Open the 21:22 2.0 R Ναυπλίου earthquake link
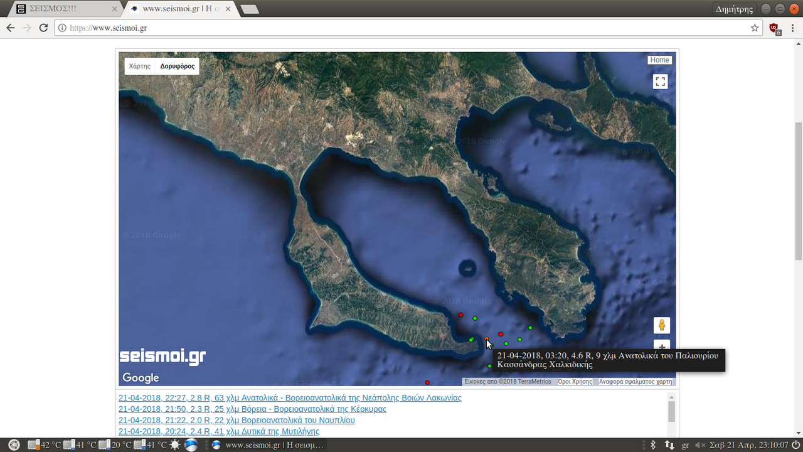Image resolution: width=803 pixels, height=452 pixels. coord(237,421)
